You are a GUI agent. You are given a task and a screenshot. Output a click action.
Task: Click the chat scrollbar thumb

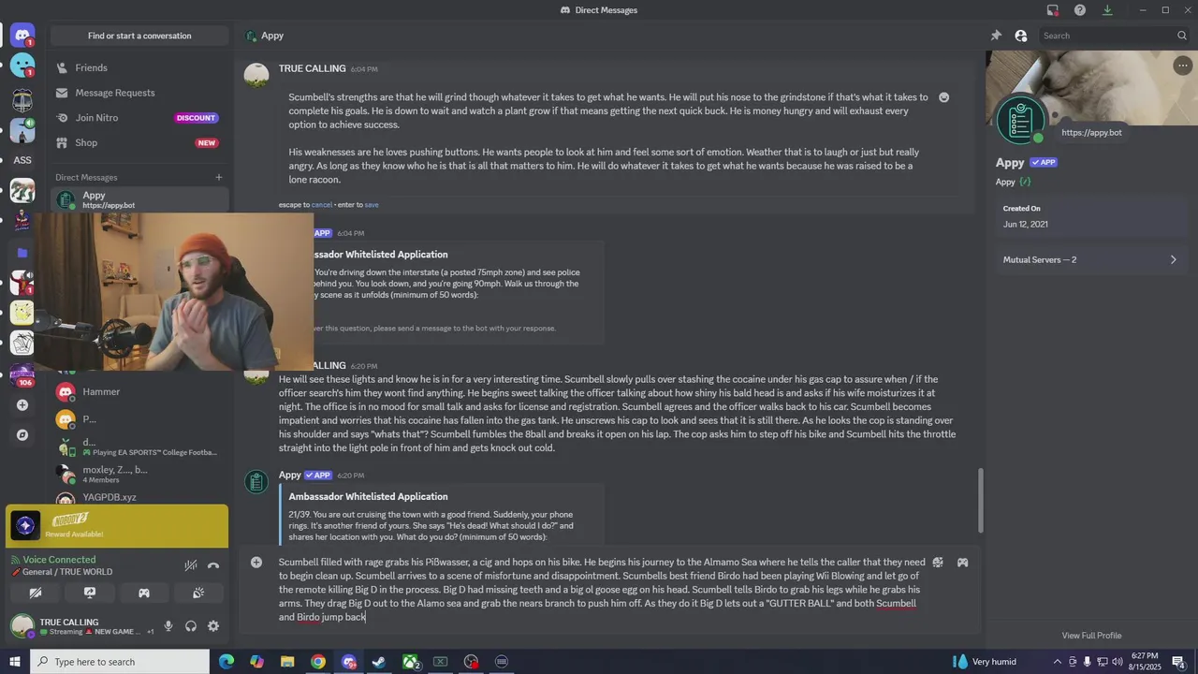(x=980, y=501)
